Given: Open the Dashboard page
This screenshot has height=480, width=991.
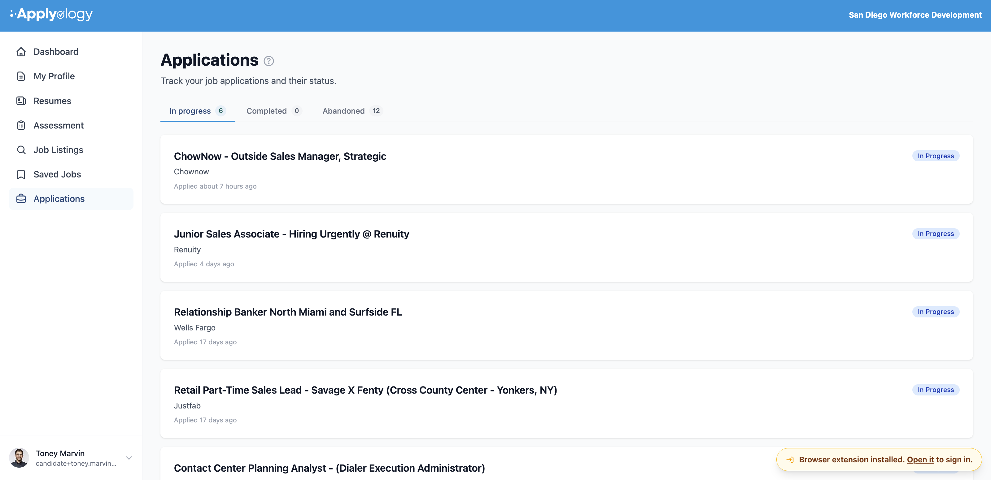Looking at the screenshot, I should click(x=71, y=51).
